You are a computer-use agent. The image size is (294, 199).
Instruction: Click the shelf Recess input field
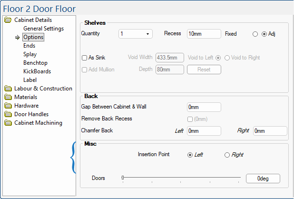point(204,34)
